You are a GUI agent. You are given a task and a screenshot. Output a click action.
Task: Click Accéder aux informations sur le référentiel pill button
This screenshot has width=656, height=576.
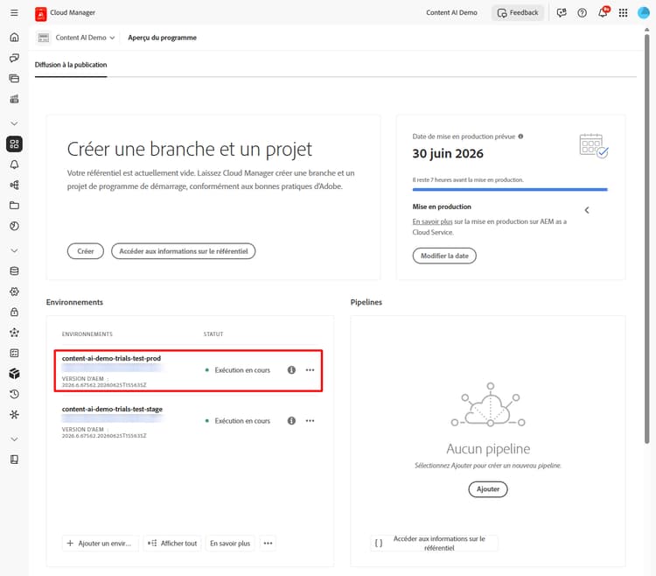(x=184, y=251)
